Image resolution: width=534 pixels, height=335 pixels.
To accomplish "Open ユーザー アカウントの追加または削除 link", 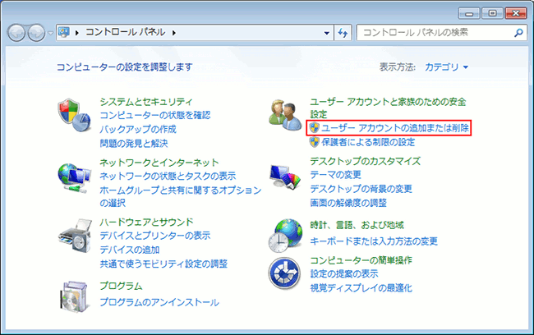I will pyautogui.click(x=394, y=128).
